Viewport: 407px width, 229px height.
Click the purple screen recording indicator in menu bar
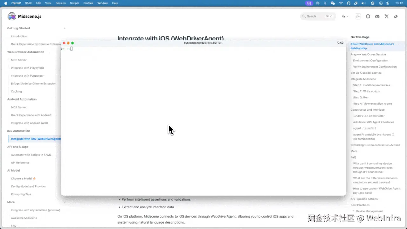click(x=309, y=3)
